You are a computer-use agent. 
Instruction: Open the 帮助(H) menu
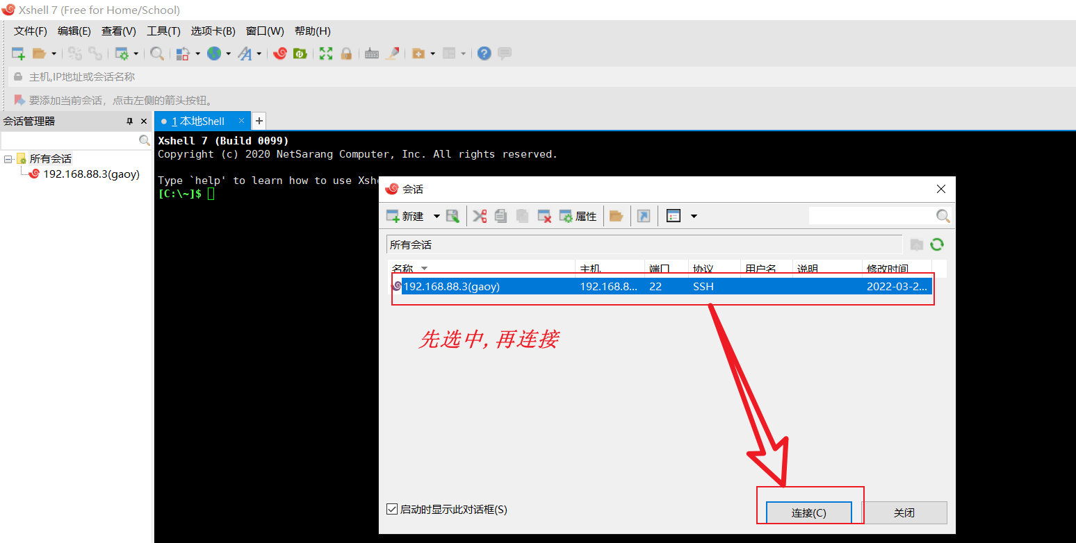[313, 31]
